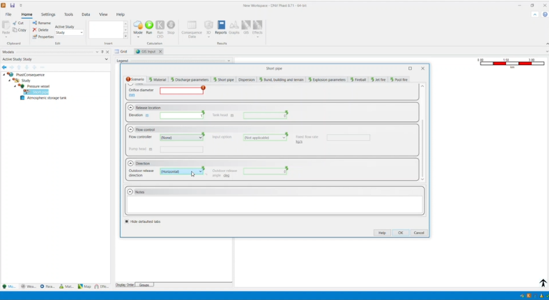The height and width of the screenshot is (300, 549).
Task: Switch to the Dispersion tab
Action: pyautogui.click(x=246, y=79)
